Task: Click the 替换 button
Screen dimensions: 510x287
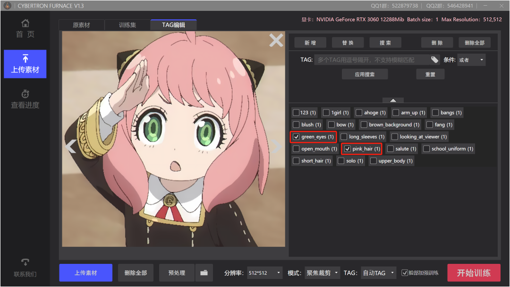Action: tap(348, 42)
